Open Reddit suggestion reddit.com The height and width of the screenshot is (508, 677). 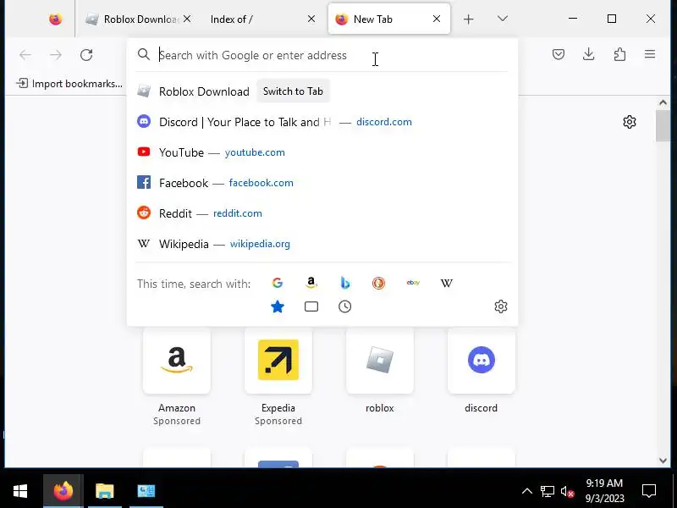click(322, 213)
